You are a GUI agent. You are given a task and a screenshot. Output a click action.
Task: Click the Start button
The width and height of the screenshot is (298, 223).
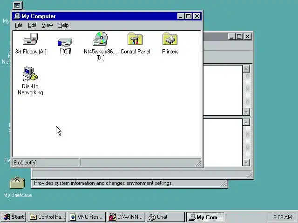click(x=14, y=217)
